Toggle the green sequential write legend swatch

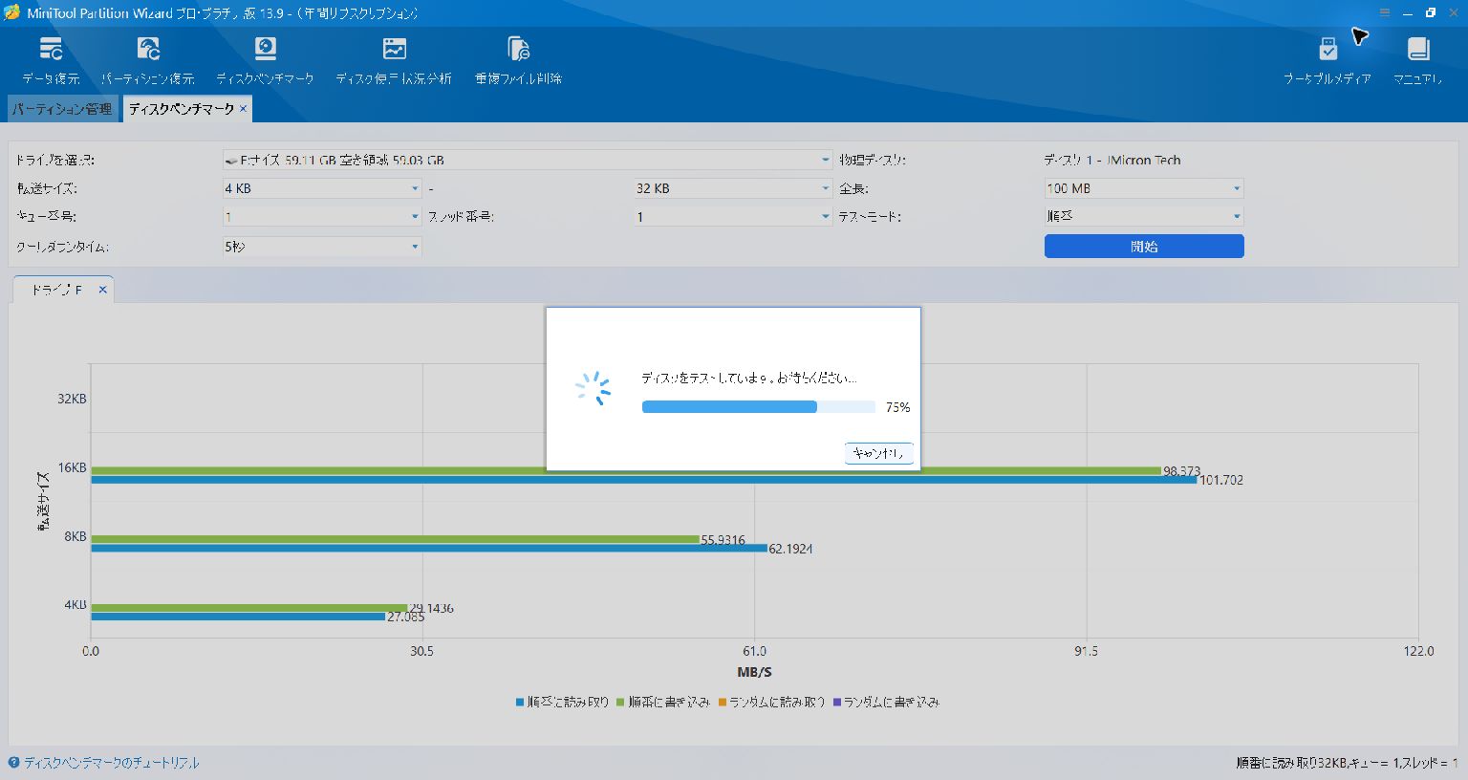click(x=620, y=703)
